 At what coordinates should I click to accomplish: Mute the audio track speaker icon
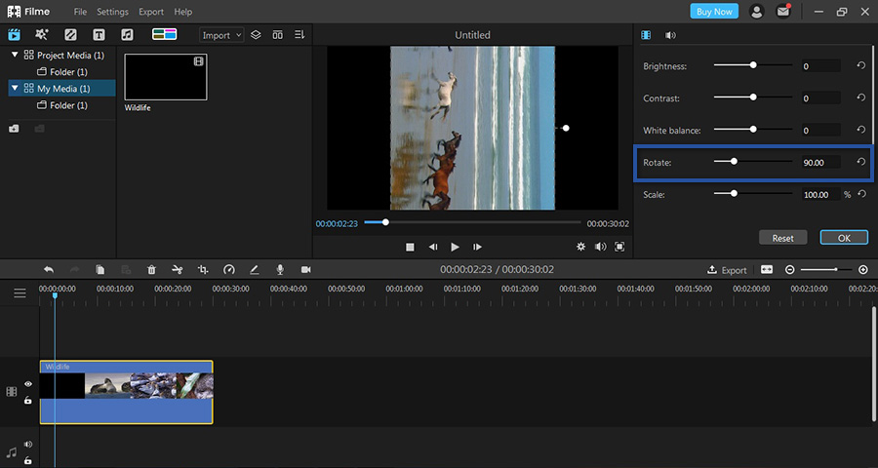[x=27, y=445]
